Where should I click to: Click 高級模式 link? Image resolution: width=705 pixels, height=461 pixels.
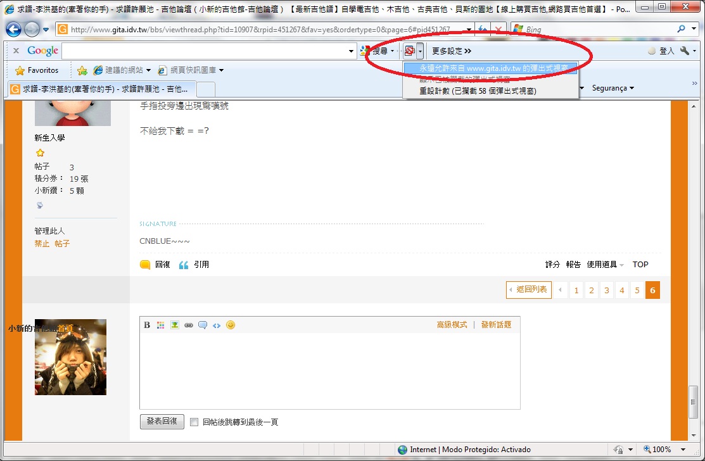coord(452,324)
